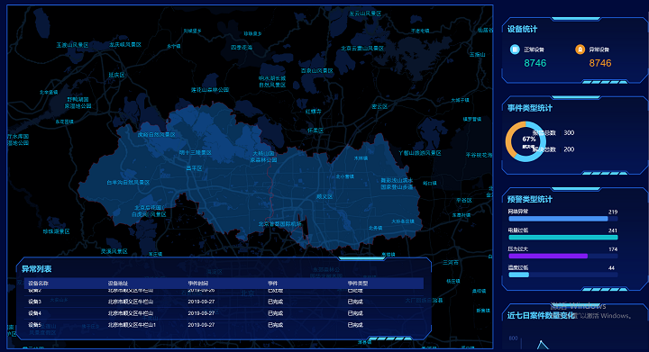Click the 事件类型统计 panel title
This screenshot has height=352, width=649.
point(530,108)
